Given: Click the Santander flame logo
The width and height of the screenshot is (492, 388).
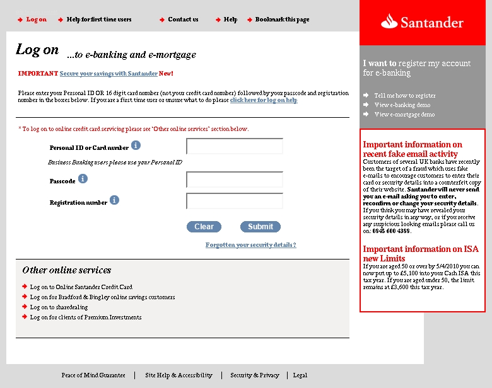Looking at the screenshot, I should point(389,21).
